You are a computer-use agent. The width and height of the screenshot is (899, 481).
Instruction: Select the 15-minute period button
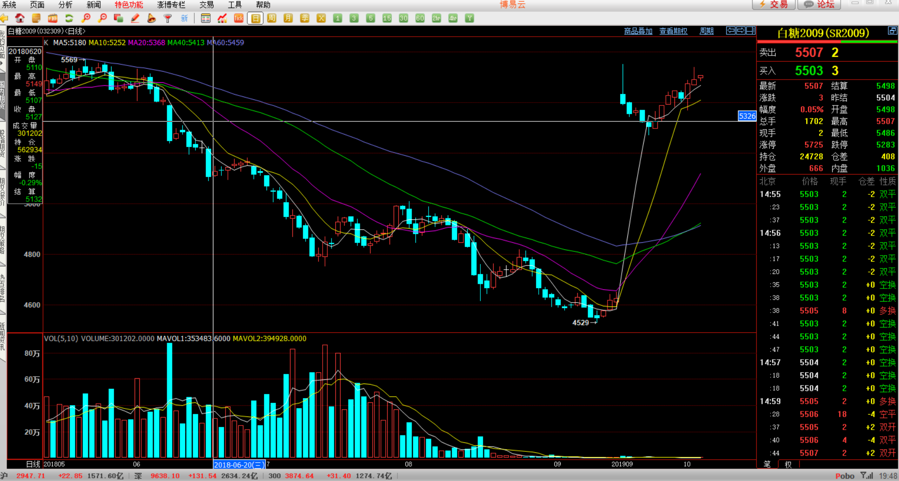(387, 18)
